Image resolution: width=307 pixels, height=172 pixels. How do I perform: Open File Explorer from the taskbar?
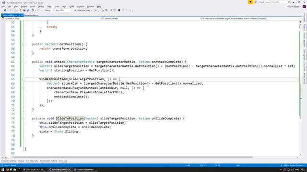15,170
